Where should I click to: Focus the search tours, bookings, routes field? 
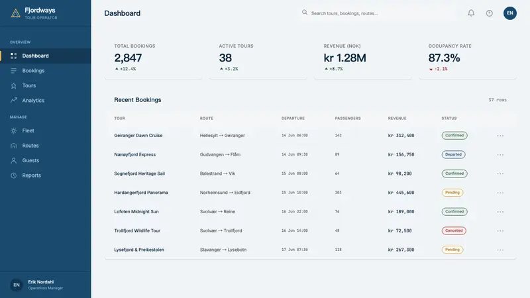(x=378, y=13)
